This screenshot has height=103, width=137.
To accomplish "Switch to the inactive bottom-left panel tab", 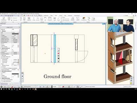I will 4,84.
